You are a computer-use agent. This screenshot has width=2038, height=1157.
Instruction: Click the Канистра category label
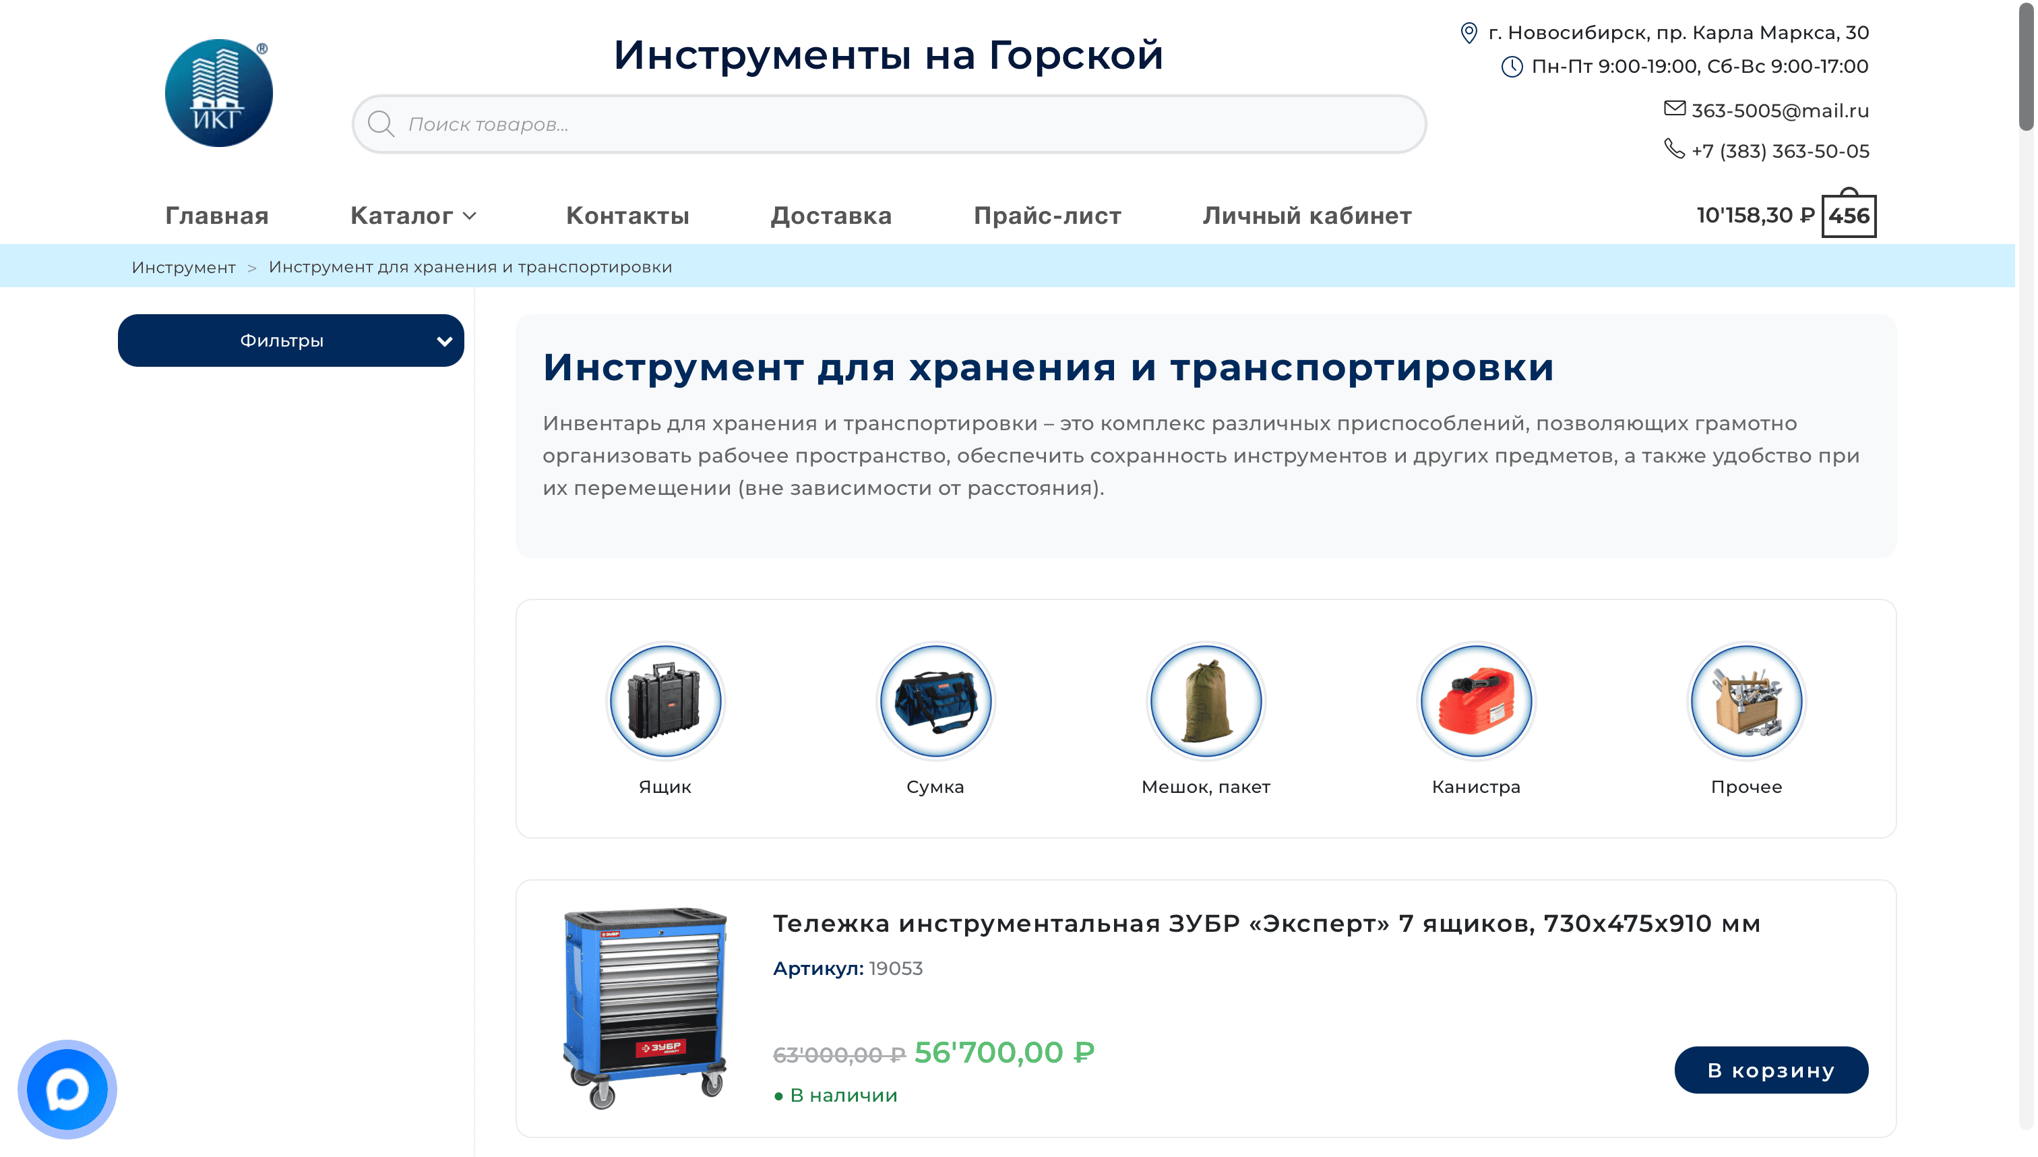[x=1476, y=787]
